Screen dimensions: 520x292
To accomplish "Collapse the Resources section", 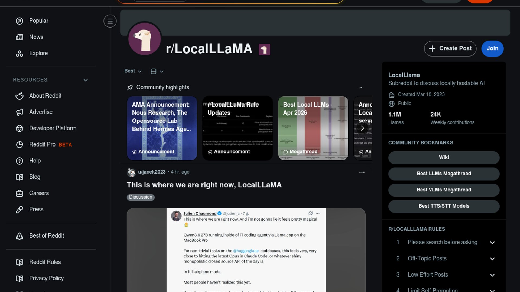I will click(86, 80).
